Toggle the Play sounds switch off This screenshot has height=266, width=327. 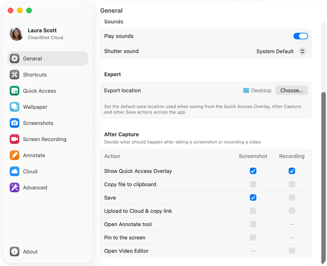pyautogui.click(x=301, y=36)
